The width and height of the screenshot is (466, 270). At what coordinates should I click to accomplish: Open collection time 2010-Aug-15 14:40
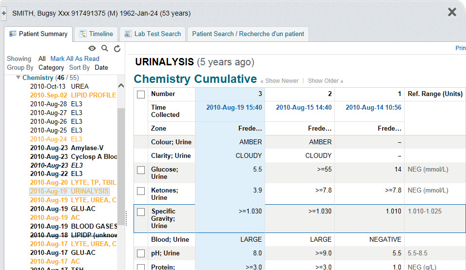pos(304,108)
